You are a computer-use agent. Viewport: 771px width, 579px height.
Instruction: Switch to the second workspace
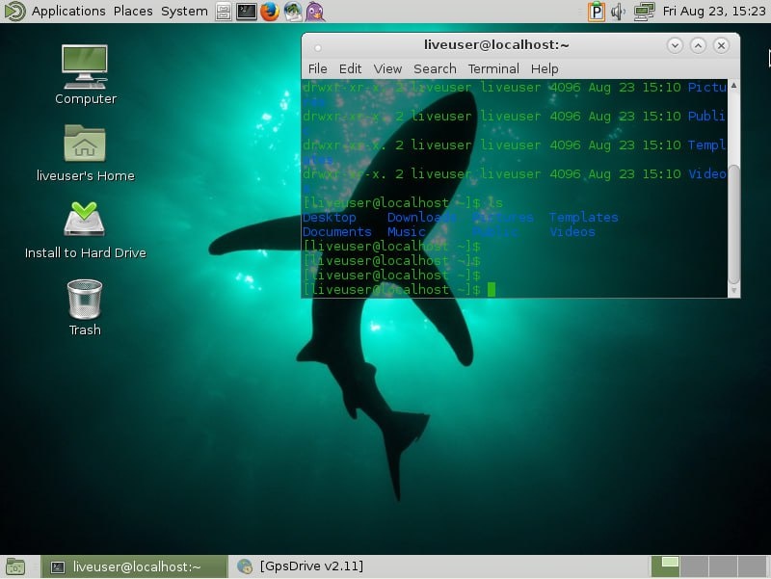(x=694, y=566)
